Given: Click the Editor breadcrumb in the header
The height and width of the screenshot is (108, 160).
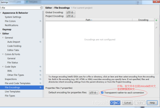Looking at the screenshot, I should tap(49, 8).
